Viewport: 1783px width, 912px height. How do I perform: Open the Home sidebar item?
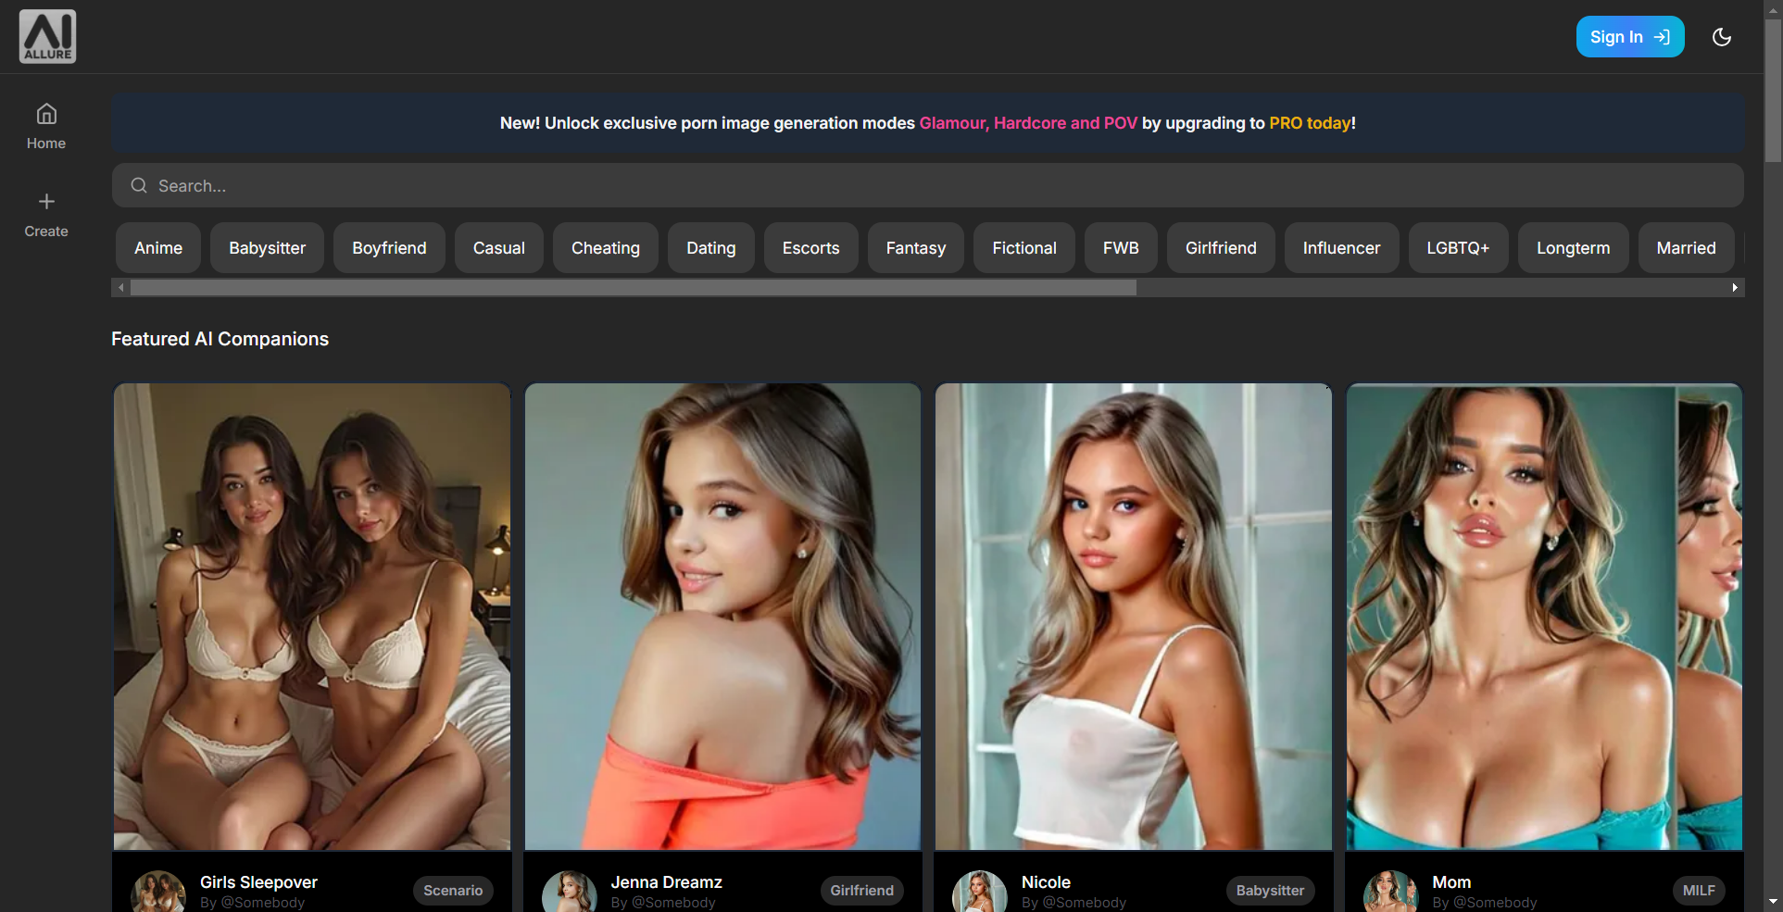[x=46, y=127]
